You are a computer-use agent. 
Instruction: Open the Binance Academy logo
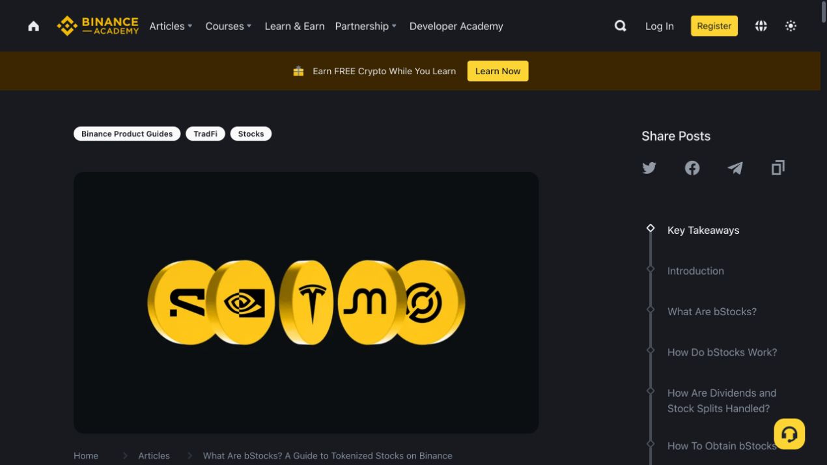pyautogui.click(x=98, y=26)
